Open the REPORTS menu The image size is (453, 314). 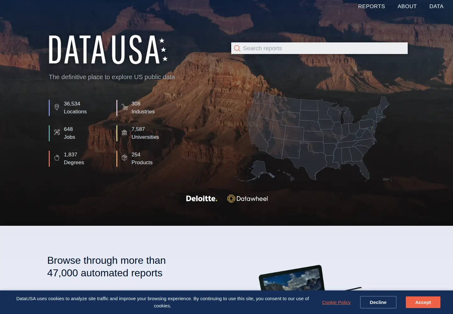tap(372, 6)
